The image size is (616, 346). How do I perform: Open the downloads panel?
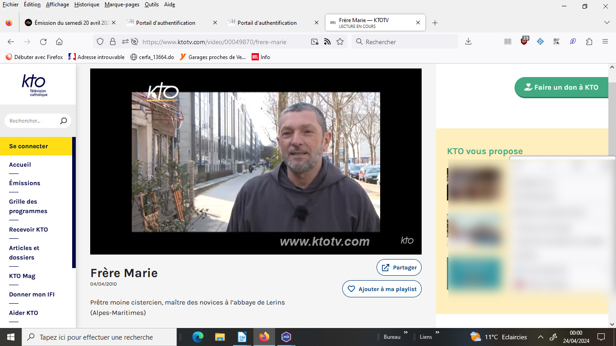pyautogui.click(x=468, y=41)
